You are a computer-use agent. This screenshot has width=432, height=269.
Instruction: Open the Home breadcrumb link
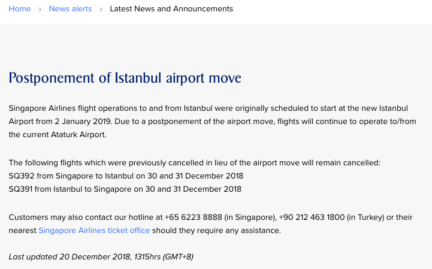click(20, 9)
